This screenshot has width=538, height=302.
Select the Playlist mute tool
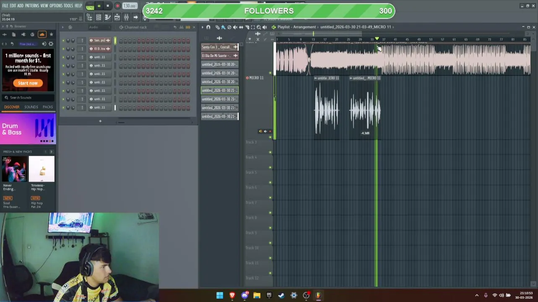coord(235,27)
